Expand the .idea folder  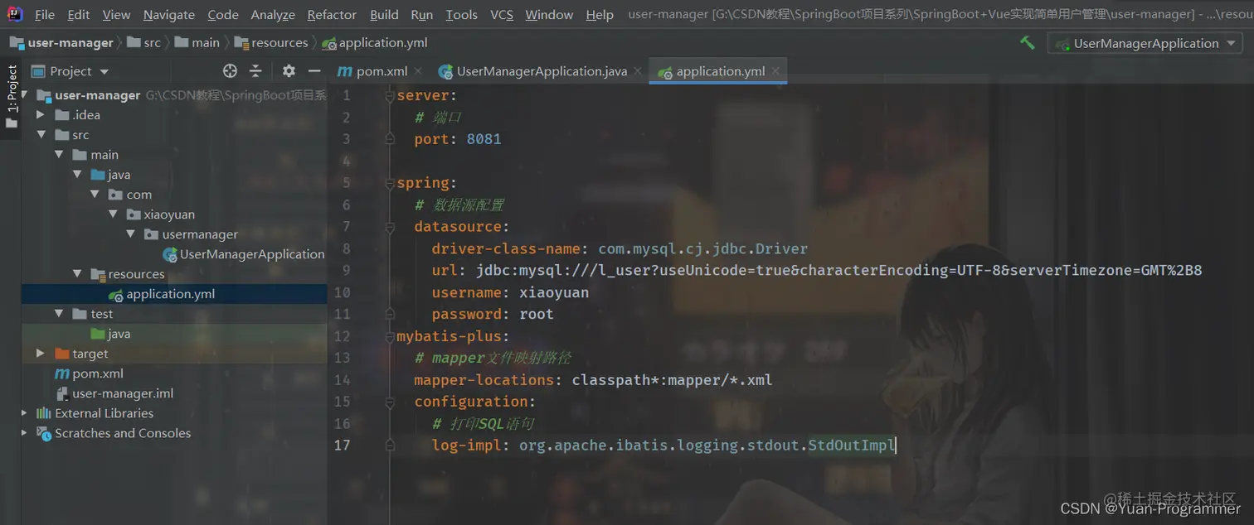click(41, 115)
